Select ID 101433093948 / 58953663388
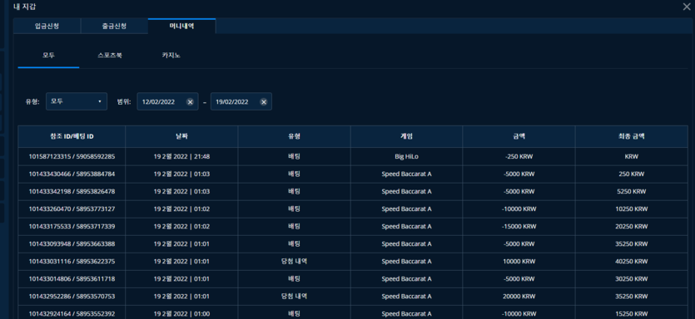The image size is (695, 319). (x=72, y=243)
